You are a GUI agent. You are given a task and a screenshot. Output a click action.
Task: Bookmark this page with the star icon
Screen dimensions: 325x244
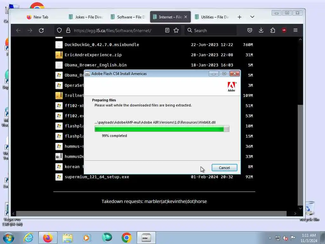click(x=176, y=30)
